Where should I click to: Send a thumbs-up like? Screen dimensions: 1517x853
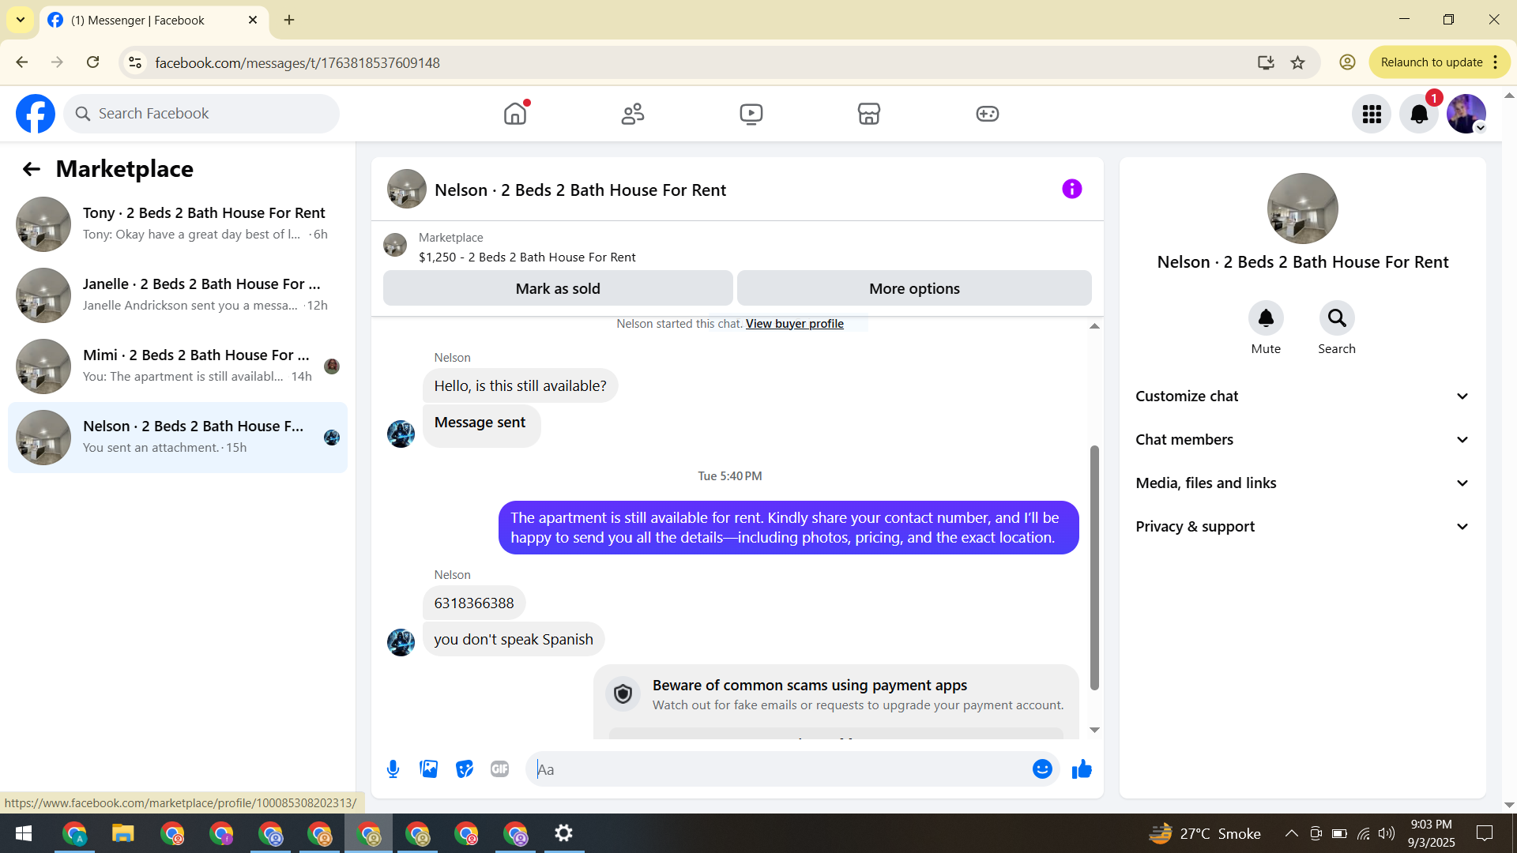pyautogui.click(x=1082, y=769)
